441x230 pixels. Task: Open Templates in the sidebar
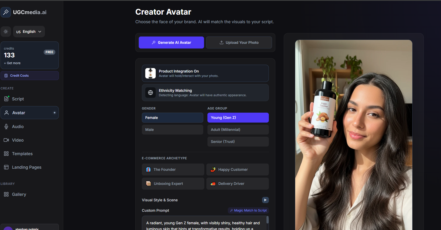pos(30,154)
